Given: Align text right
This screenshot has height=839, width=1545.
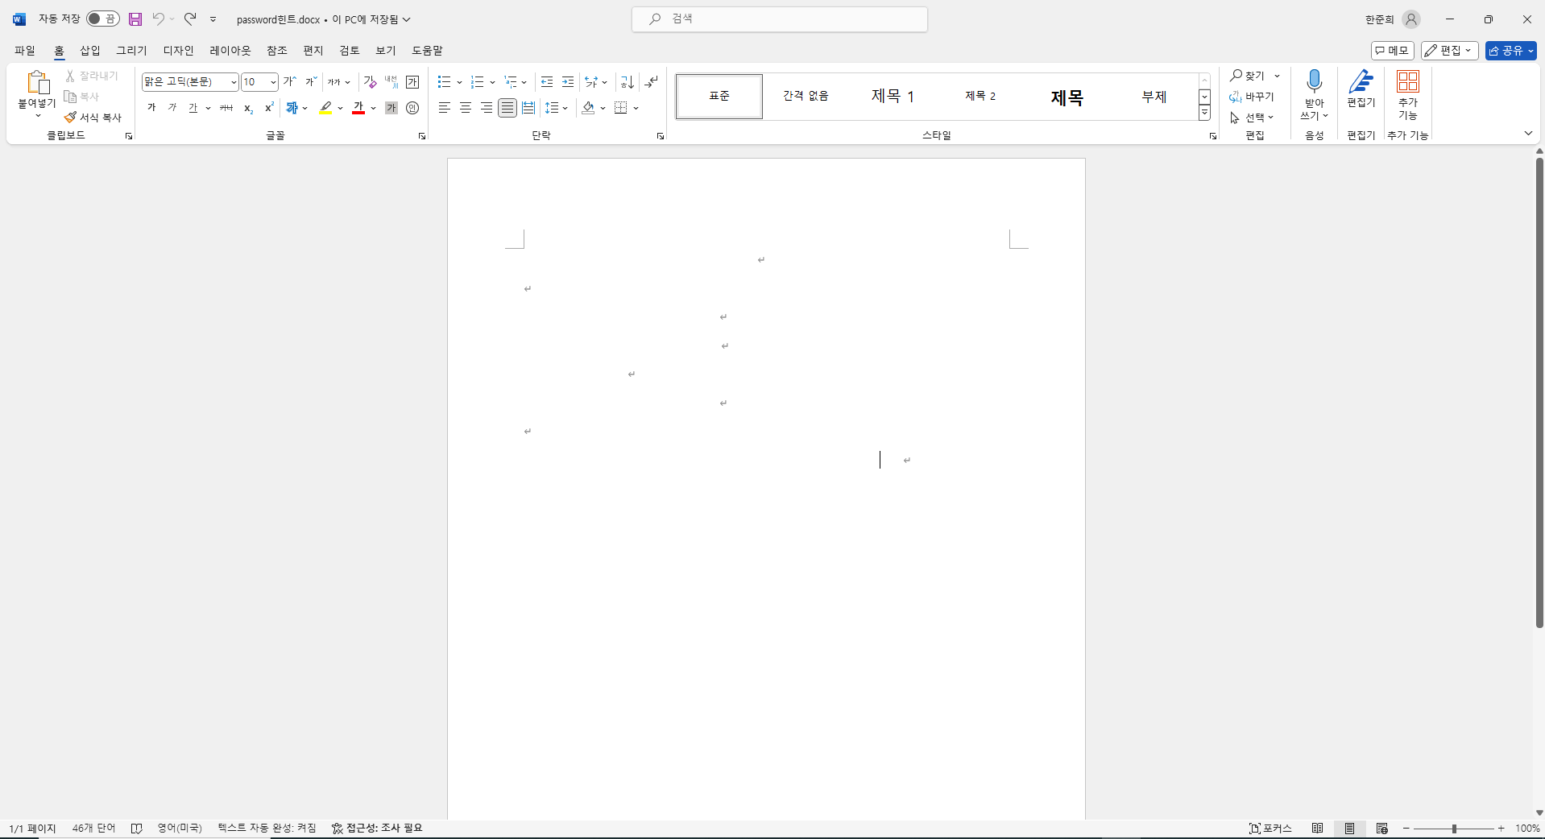Looking at the screenshot, I should [486, 107].
